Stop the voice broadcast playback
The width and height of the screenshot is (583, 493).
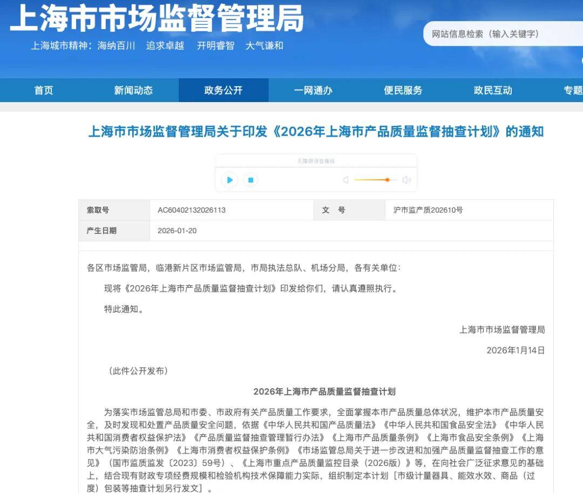point(250,180)
